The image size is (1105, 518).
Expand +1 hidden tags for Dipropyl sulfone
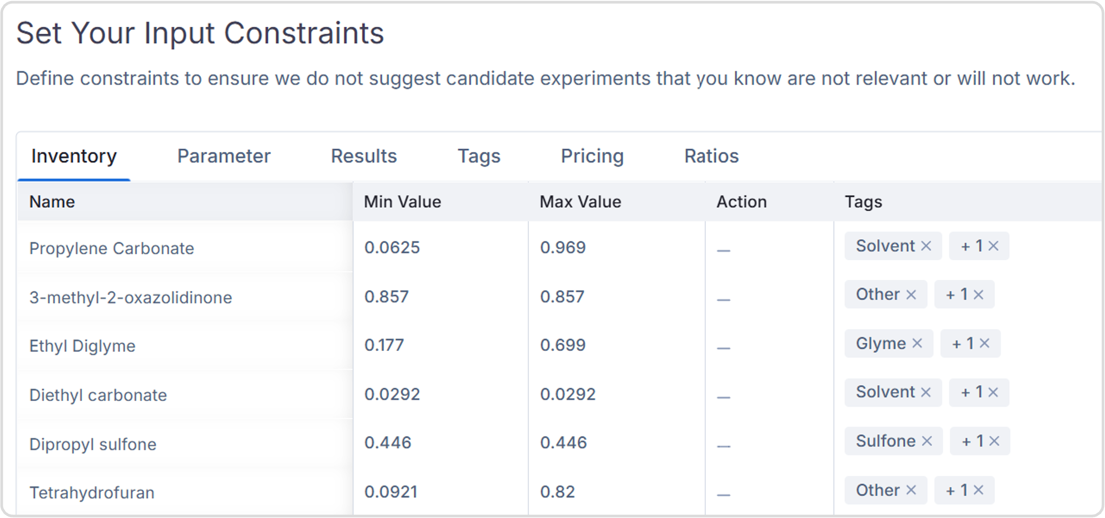pyautogui.click(x=972, y=441)
